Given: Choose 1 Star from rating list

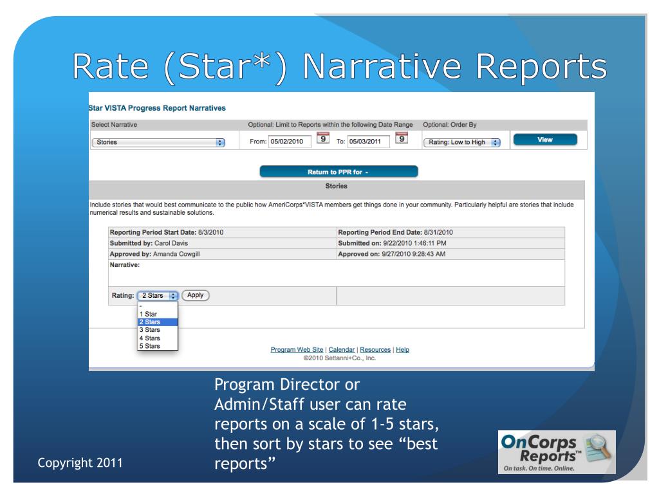Looking at the screenshot, I should coord(158,314).
